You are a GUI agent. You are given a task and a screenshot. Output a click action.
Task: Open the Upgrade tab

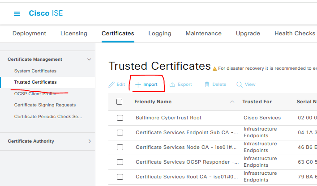[x=248, y=34]
